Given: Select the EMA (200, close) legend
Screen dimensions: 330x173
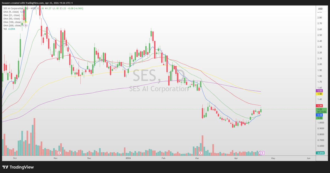Looking at the screenshot, I should click(x=15, y=25).
